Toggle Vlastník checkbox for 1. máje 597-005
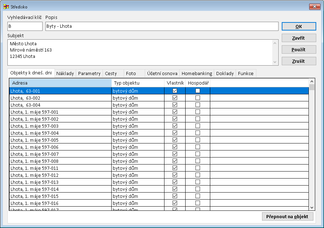This screenshot has height=228, width=324. 175,140
